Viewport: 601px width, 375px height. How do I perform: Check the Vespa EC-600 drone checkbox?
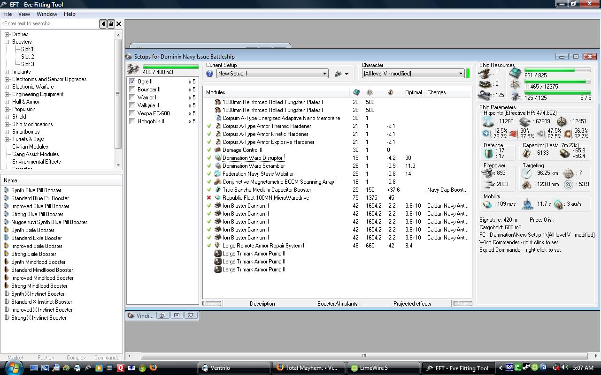132,113
